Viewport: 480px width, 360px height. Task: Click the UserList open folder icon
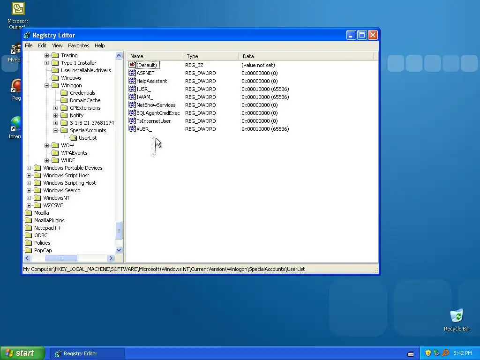(x=73, y=138)
